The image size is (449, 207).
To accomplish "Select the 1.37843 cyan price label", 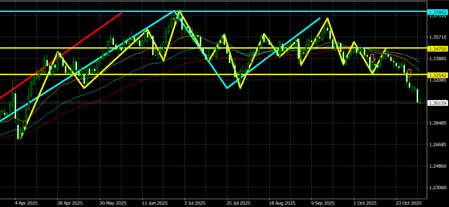I will tap(438, 12).
